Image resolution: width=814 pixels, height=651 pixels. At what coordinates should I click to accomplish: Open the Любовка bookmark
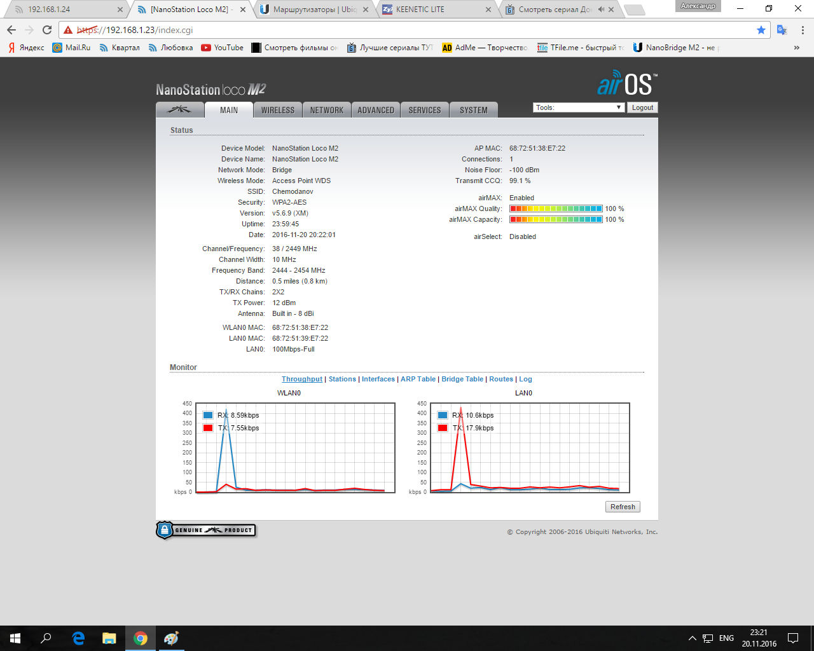(x=170, y=48)
